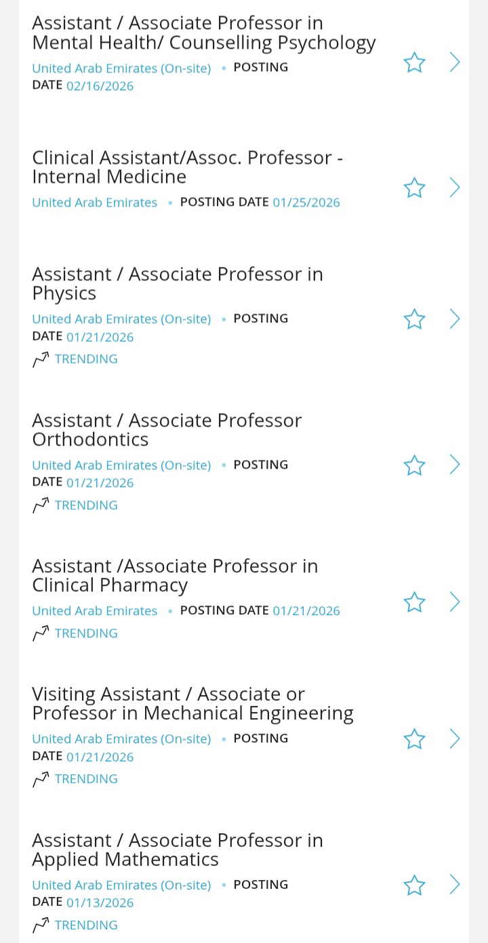This screenshot has width=488, height=943.
Task: Open Visiting Assistant / Associate Mechanical Engineering title
Action: tap(192, 703)
